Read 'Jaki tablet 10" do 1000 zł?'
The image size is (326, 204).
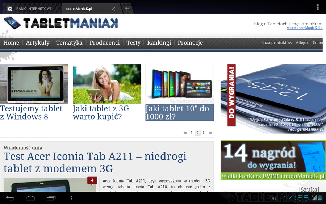tap(180, 112)
